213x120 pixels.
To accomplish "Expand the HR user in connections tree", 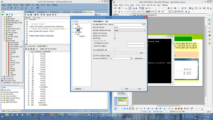I will pyautogui.click(x=7, y=59).
